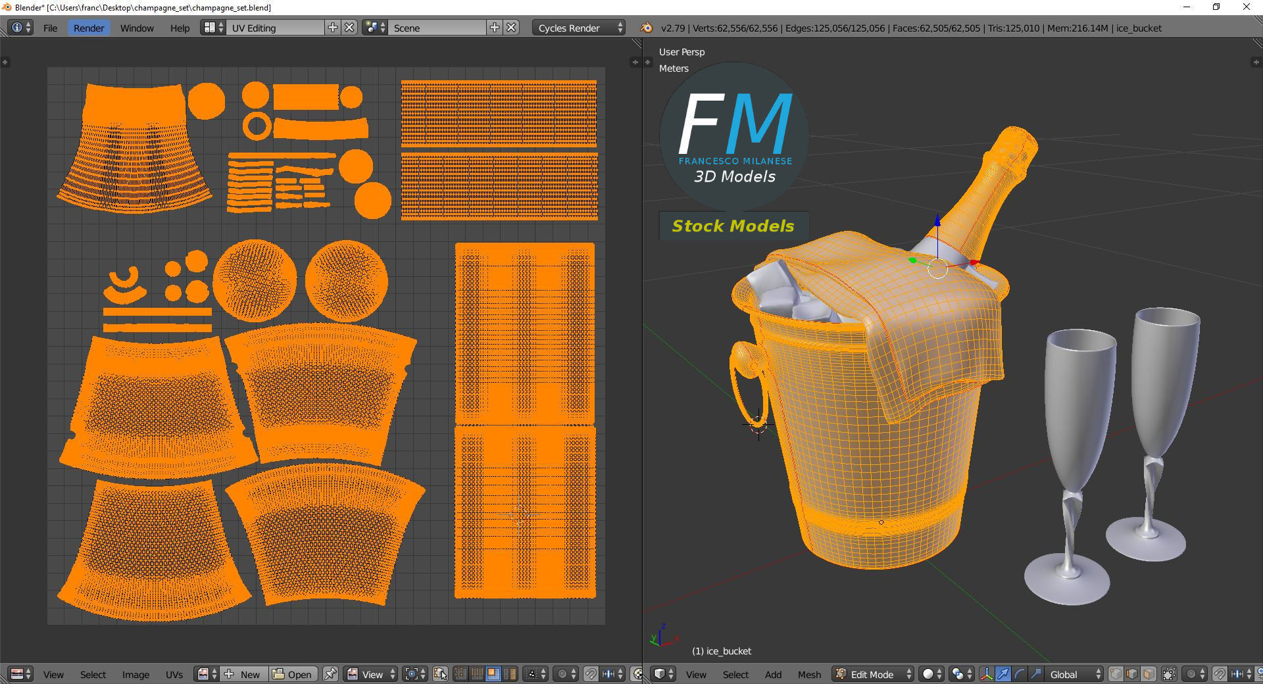
Task: Open the UV editor View mode dropdown
Action: (x=372, y=674)
